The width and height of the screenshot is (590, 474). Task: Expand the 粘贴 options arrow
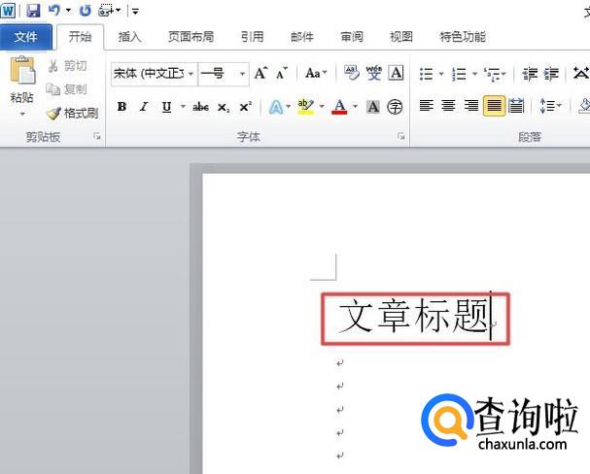click(22, 114)
